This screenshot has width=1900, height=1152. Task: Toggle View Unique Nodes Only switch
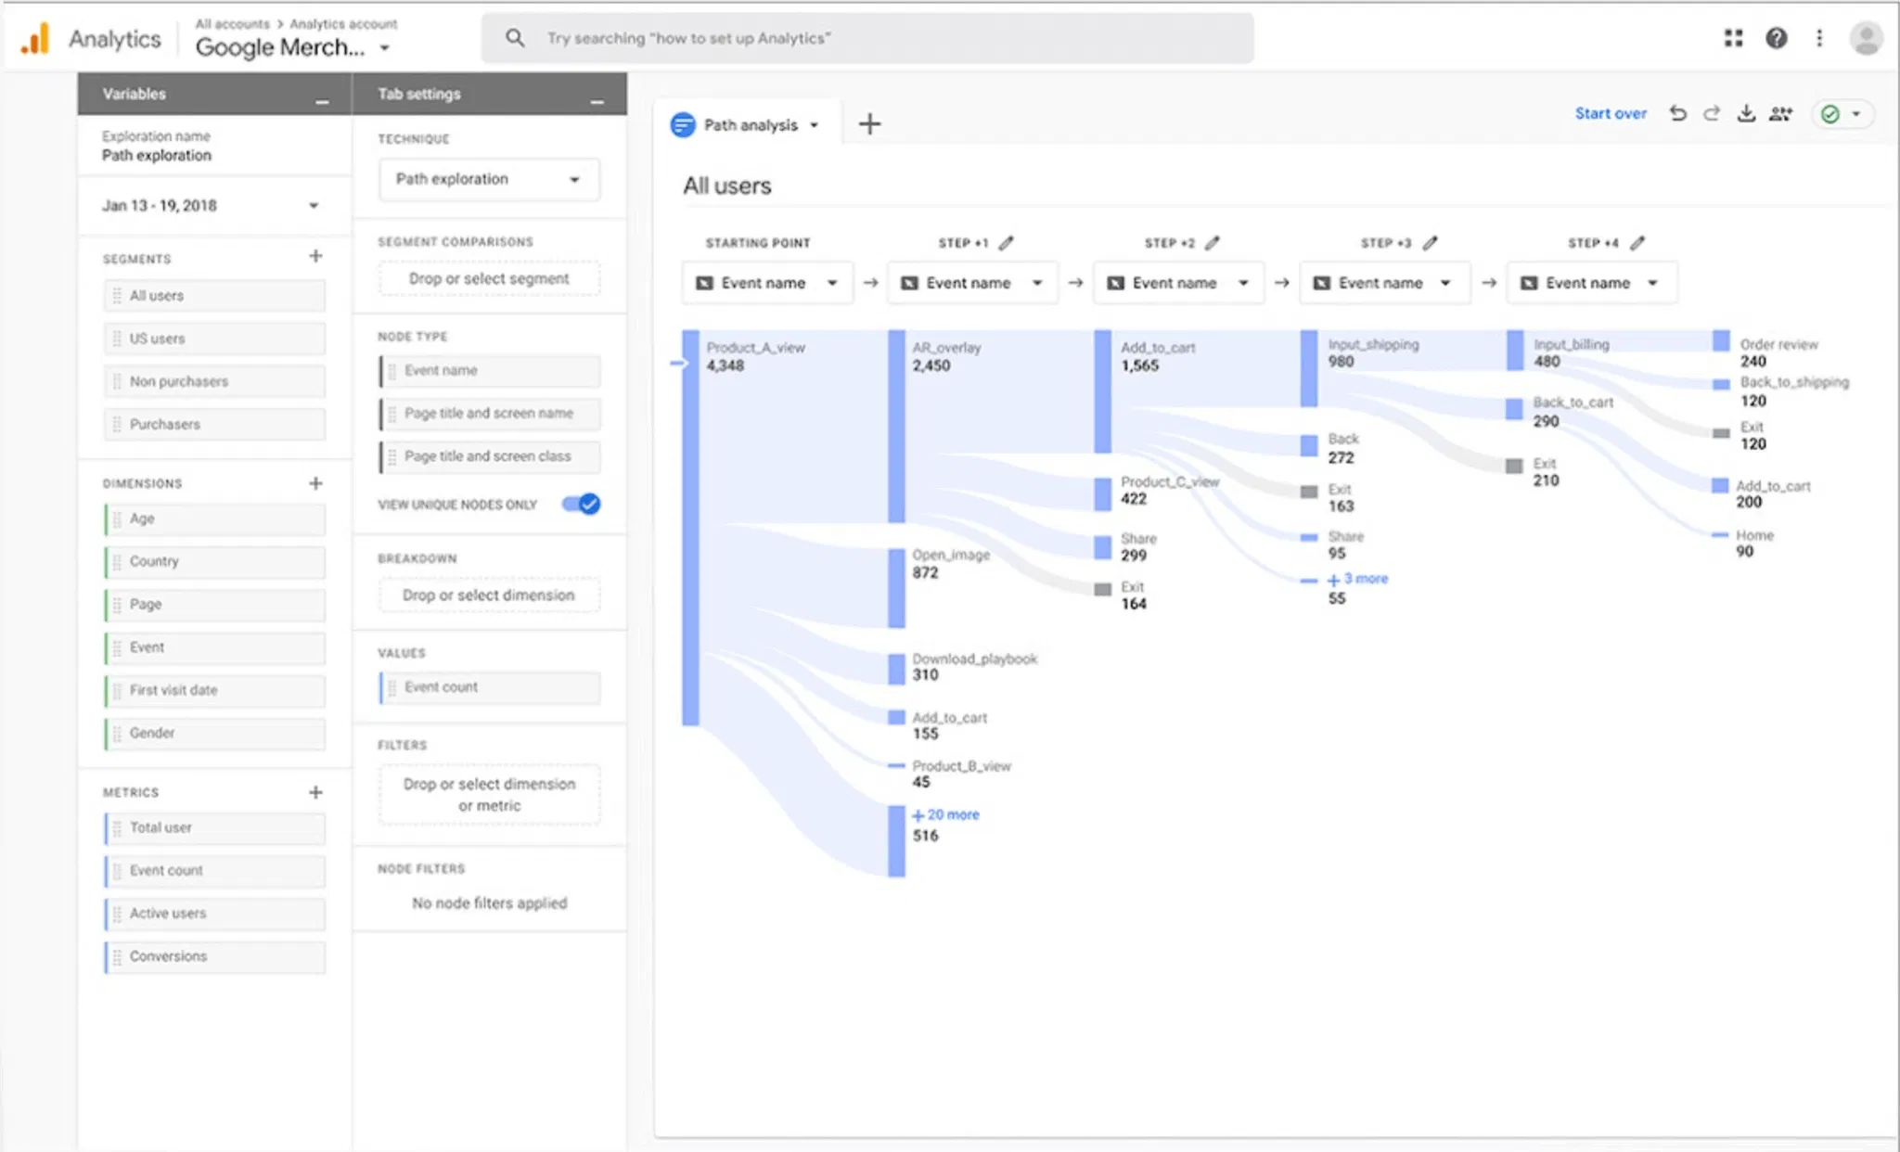click(582, 504)
